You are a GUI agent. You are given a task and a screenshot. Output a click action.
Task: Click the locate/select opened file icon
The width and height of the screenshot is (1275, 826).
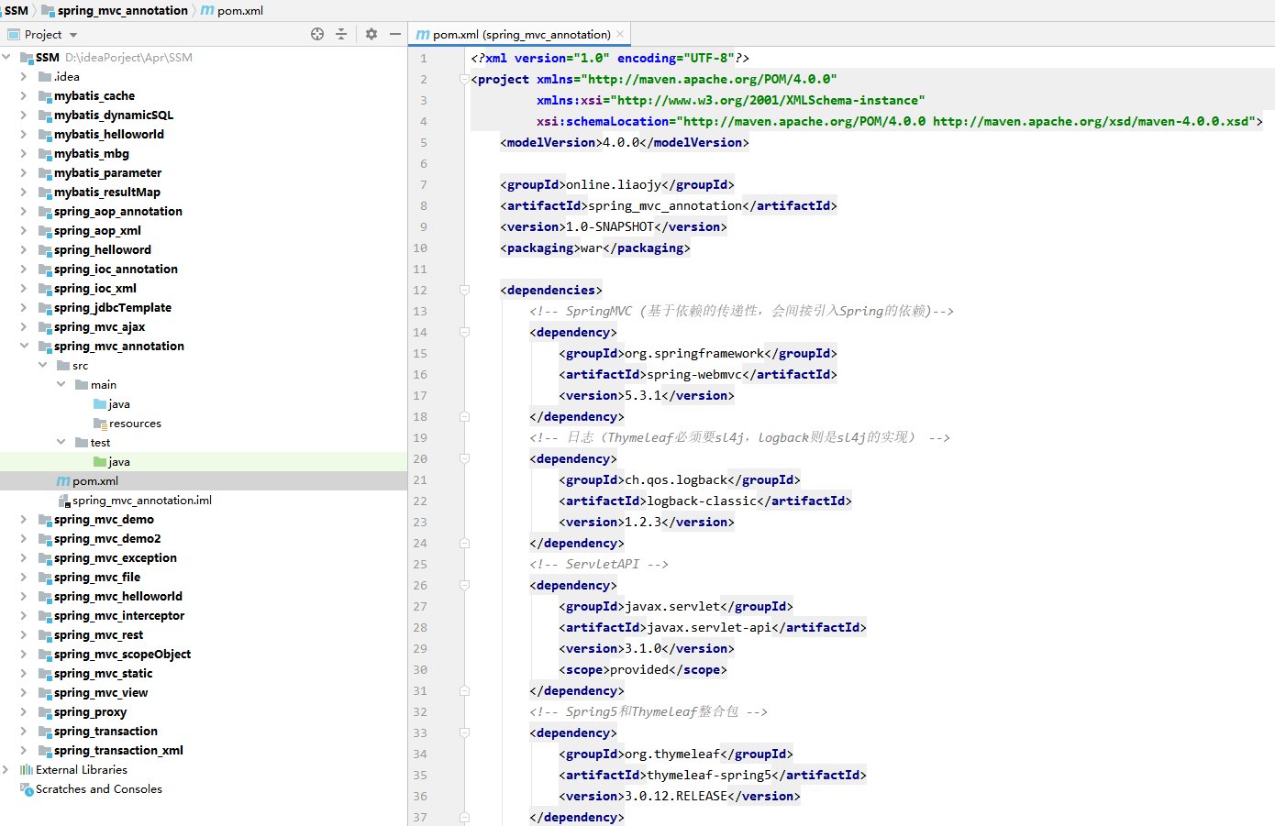(x=317, y=34)
